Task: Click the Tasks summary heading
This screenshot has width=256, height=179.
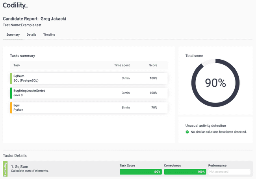Action: [22, 56]
